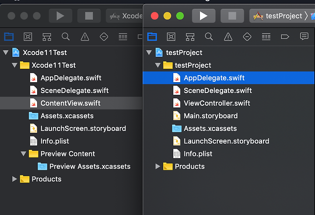
Task: Show Find navigator in Xcode11Test window
Action: (66, 37)
